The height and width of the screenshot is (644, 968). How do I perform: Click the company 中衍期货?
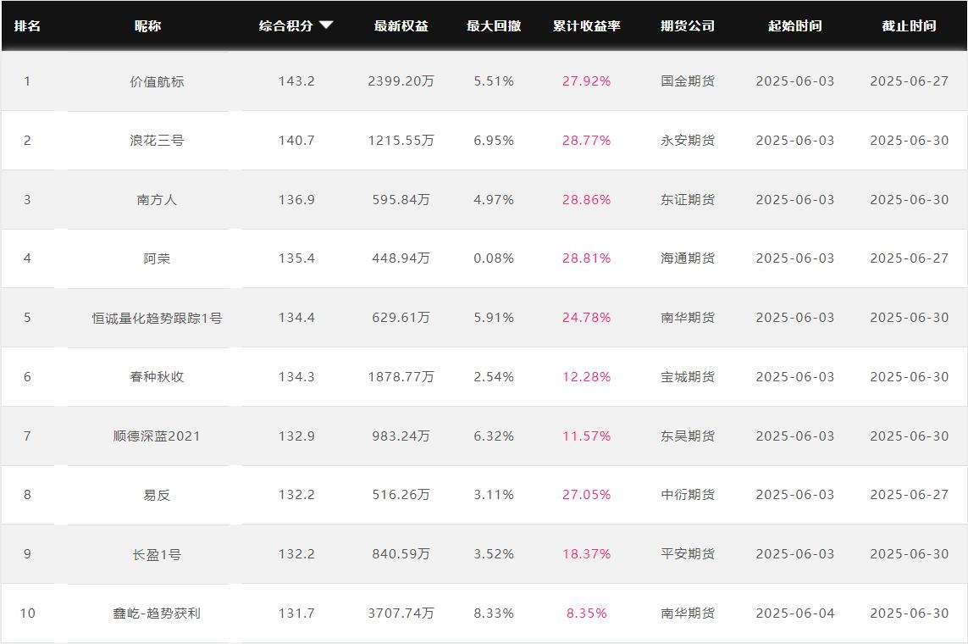pyautogui.click(x=688, y=495)
